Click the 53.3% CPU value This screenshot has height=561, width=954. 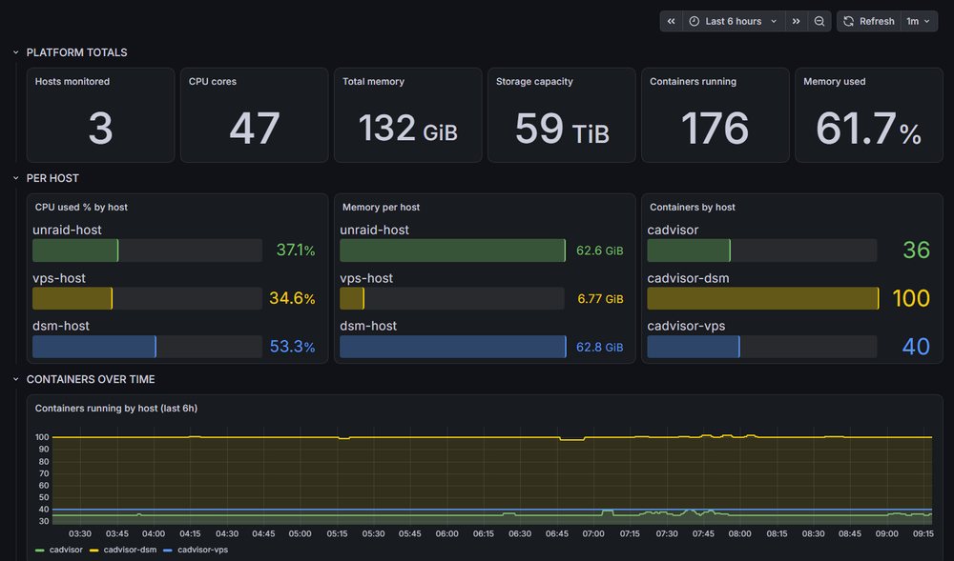click(292, 347)
